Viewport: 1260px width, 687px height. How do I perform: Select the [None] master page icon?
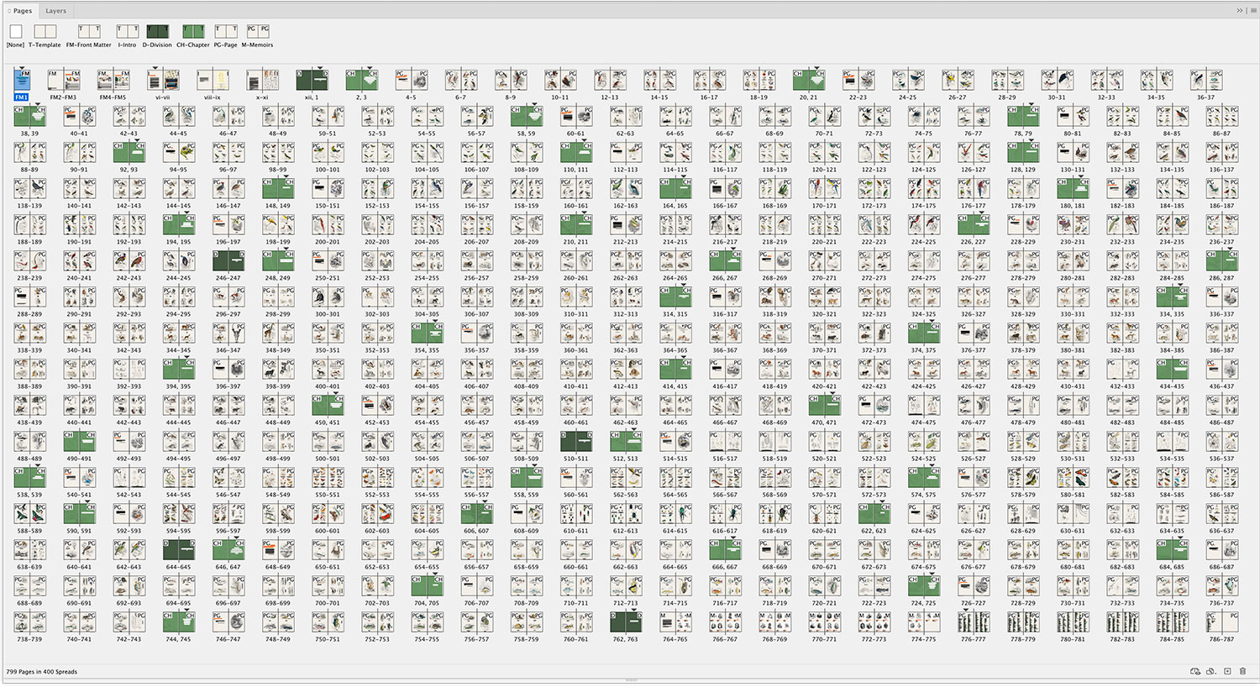(16, 32)
